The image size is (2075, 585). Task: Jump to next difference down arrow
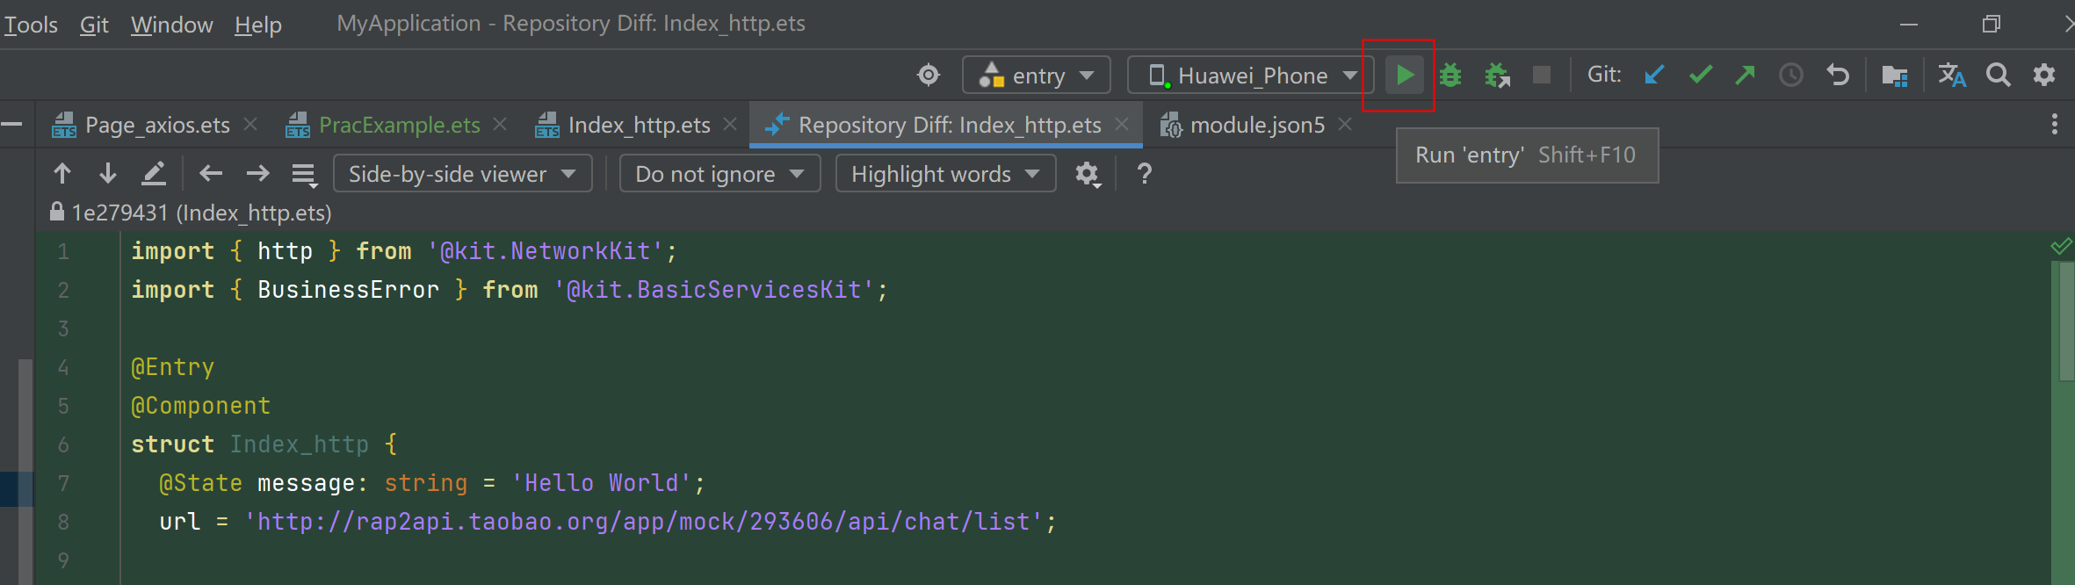click(x=108, y=173)
